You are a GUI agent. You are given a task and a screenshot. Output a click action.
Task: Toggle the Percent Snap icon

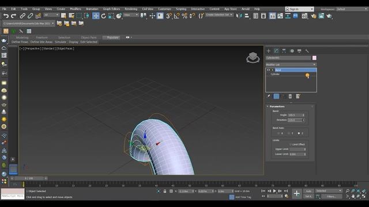[184, 16]
